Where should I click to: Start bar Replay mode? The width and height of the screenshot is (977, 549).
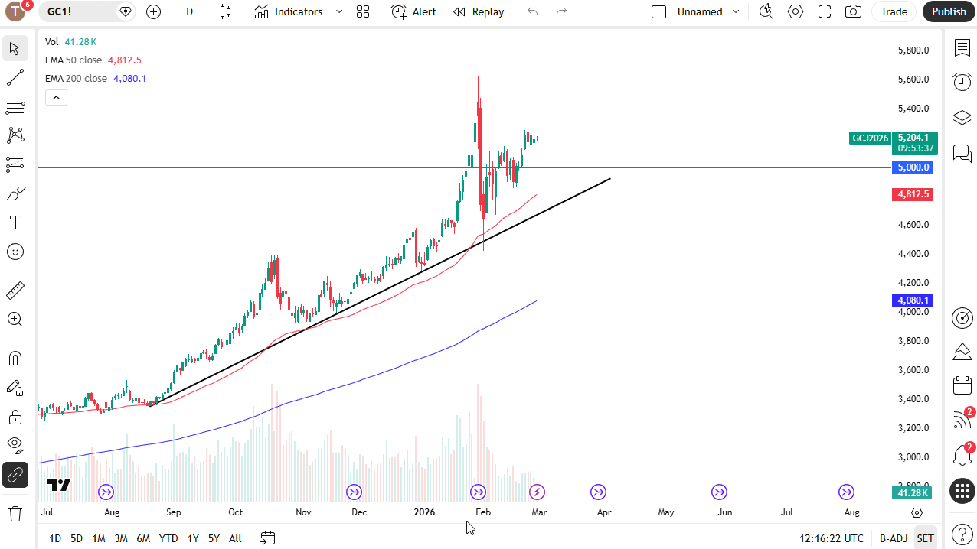[x=479, y=11]
